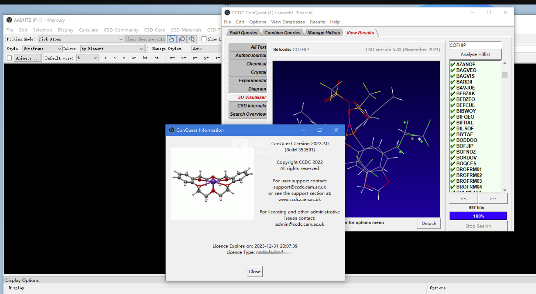View along b* reciprocal axis
Viewport: 536px width, 294px height.
[x=145, y=58]
